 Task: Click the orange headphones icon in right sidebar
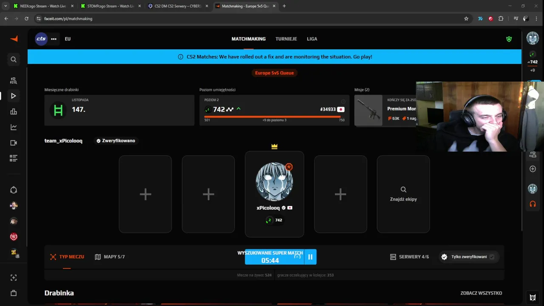533,204
